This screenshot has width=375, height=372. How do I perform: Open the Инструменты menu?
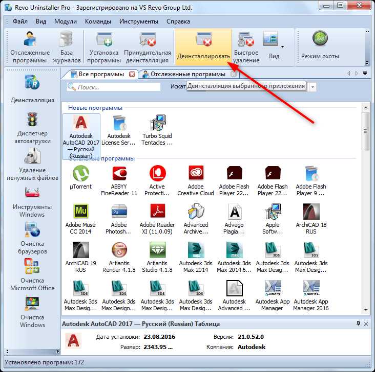pyautogui.click(x=139, y=21)
